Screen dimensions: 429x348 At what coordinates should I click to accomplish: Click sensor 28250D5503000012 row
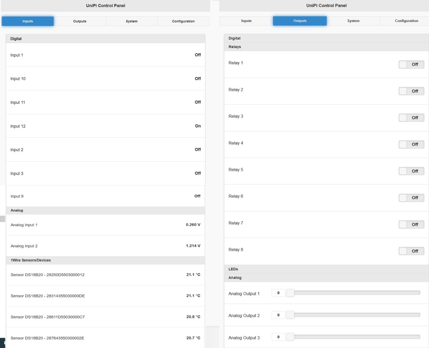(105, 275)
